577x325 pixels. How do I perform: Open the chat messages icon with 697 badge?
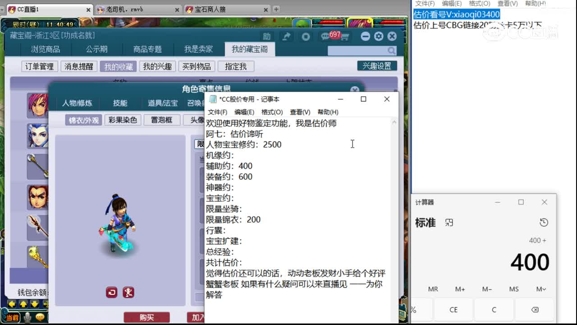tap(325, 37)
